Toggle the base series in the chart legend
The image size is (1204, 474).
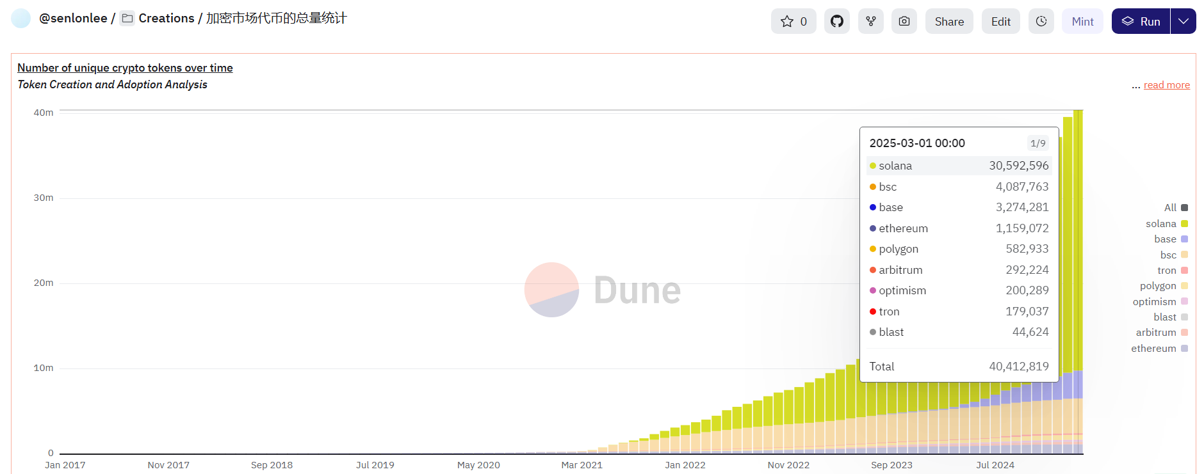tap(1171, 239)
